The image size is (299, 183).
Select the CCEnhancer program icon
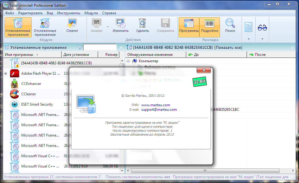15,83
